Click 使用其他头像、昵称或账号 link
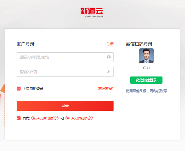The image size is (185, 151). (x=146, y=91)
